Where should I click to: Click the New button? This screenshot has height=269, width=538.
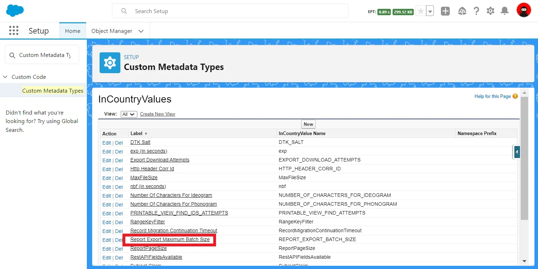point(308,124)
